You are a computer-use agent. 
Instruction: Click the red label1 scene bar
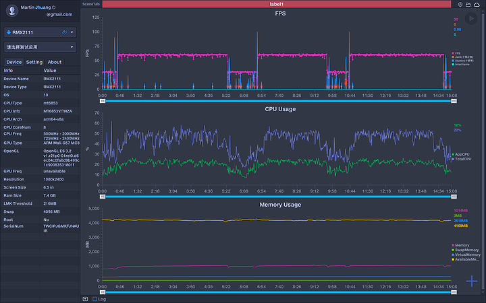(277, 4)
